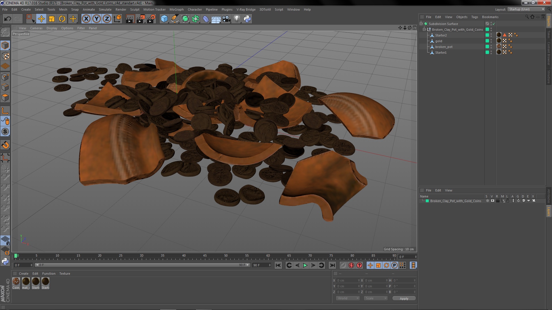Toggle viewport maximize icon
552x310 pixels.
(415, 28)
